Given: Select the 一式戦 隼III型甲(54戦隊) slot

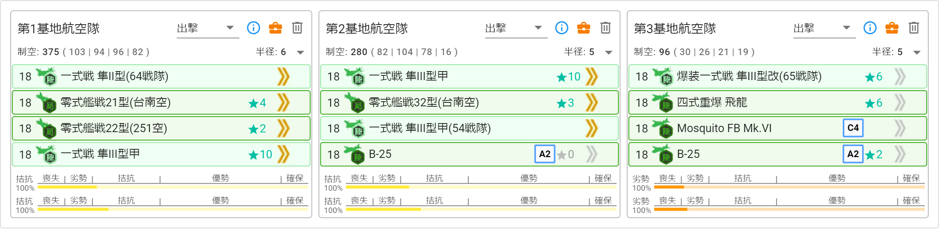Looking at the screenshot, I should [x=469, y=128].
